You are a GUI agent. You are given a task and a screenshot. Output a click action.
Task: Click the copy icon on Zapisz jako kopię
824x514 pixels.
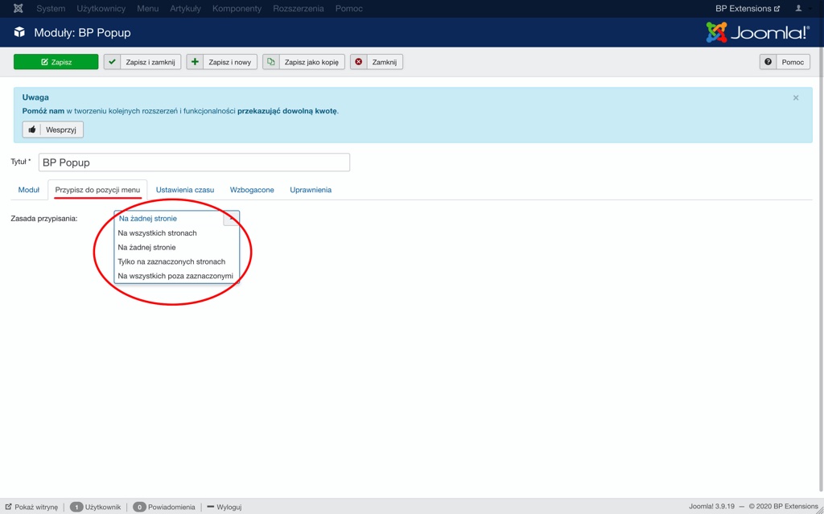coord(271,62)
